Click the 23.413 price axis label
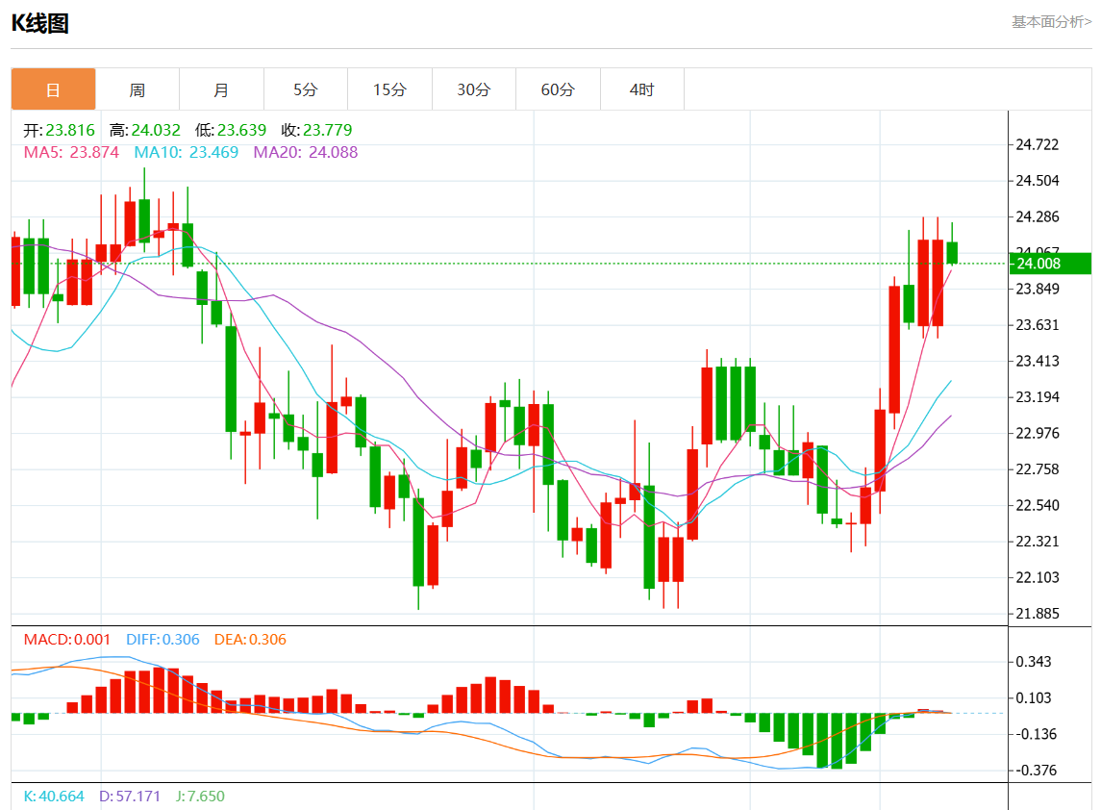The width and height of the screenshot is (1101, 810). pyautogui.click(x=1038, y=361)
